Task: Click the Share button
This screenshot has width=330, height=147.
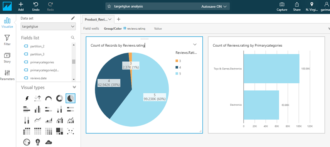Action: pyautogui.click(x=297, y=7)
